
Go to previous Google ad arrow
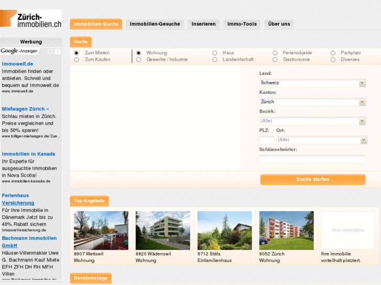click(50, 51)
